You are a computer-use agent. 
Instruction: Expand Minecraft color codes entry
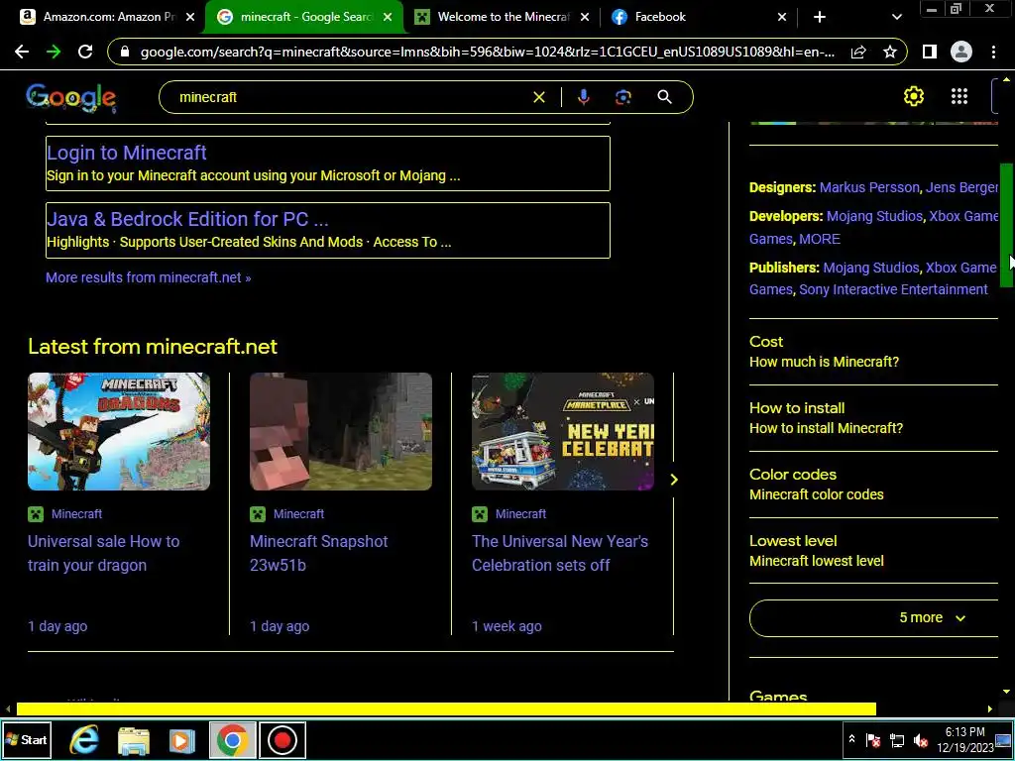(874, 485)
